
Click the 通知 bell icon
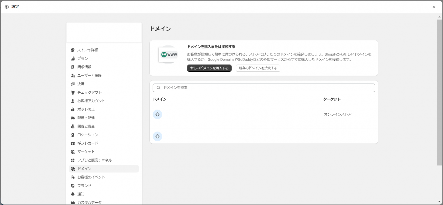[x=73, y=194]
